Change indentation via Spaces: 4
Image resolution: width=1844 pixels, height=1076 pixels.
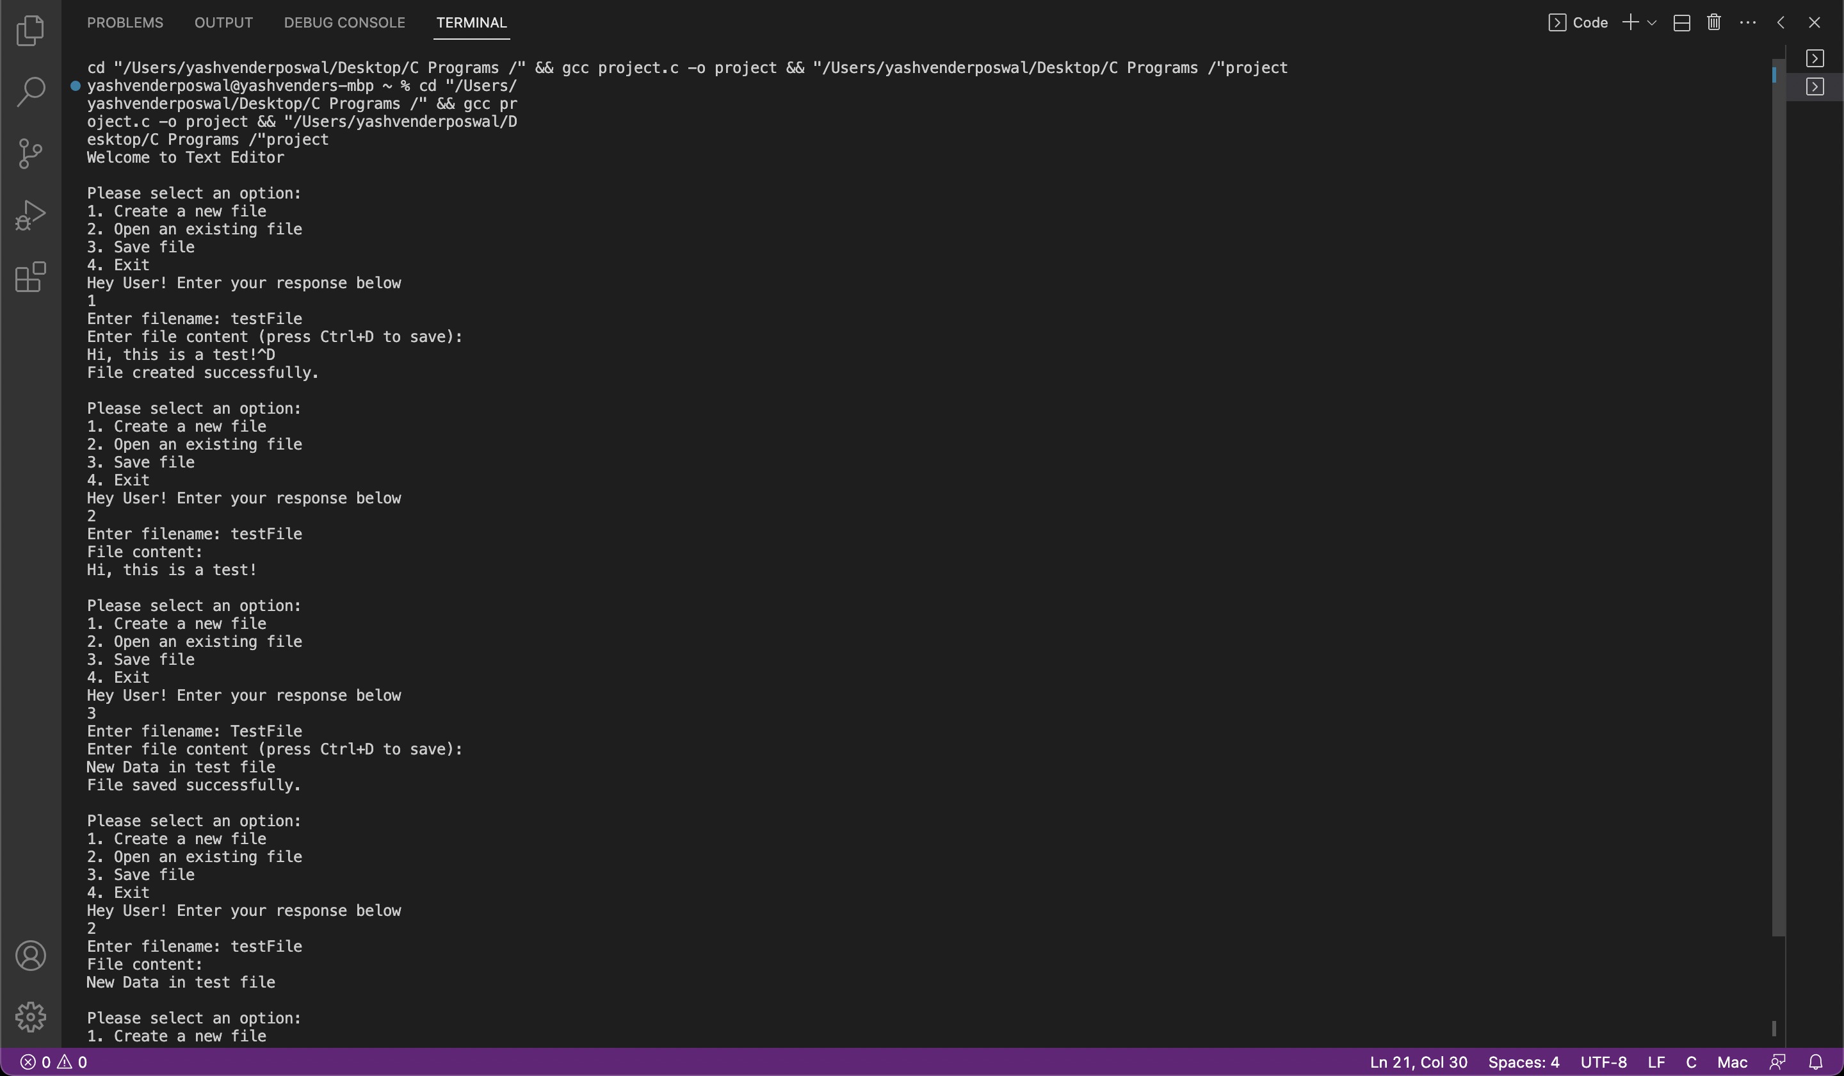click(1523, 1062)
